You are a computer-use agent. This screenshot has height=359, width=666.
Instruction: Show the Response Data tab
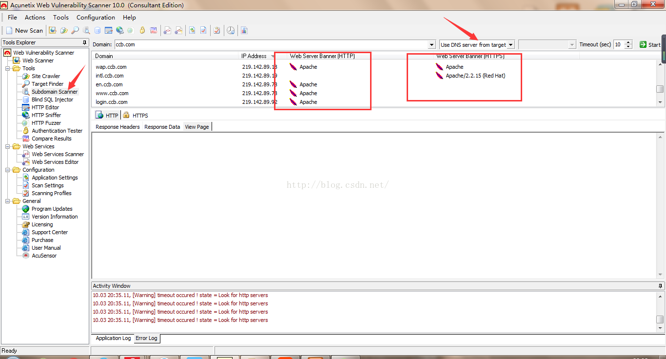(x=162, y=127)
